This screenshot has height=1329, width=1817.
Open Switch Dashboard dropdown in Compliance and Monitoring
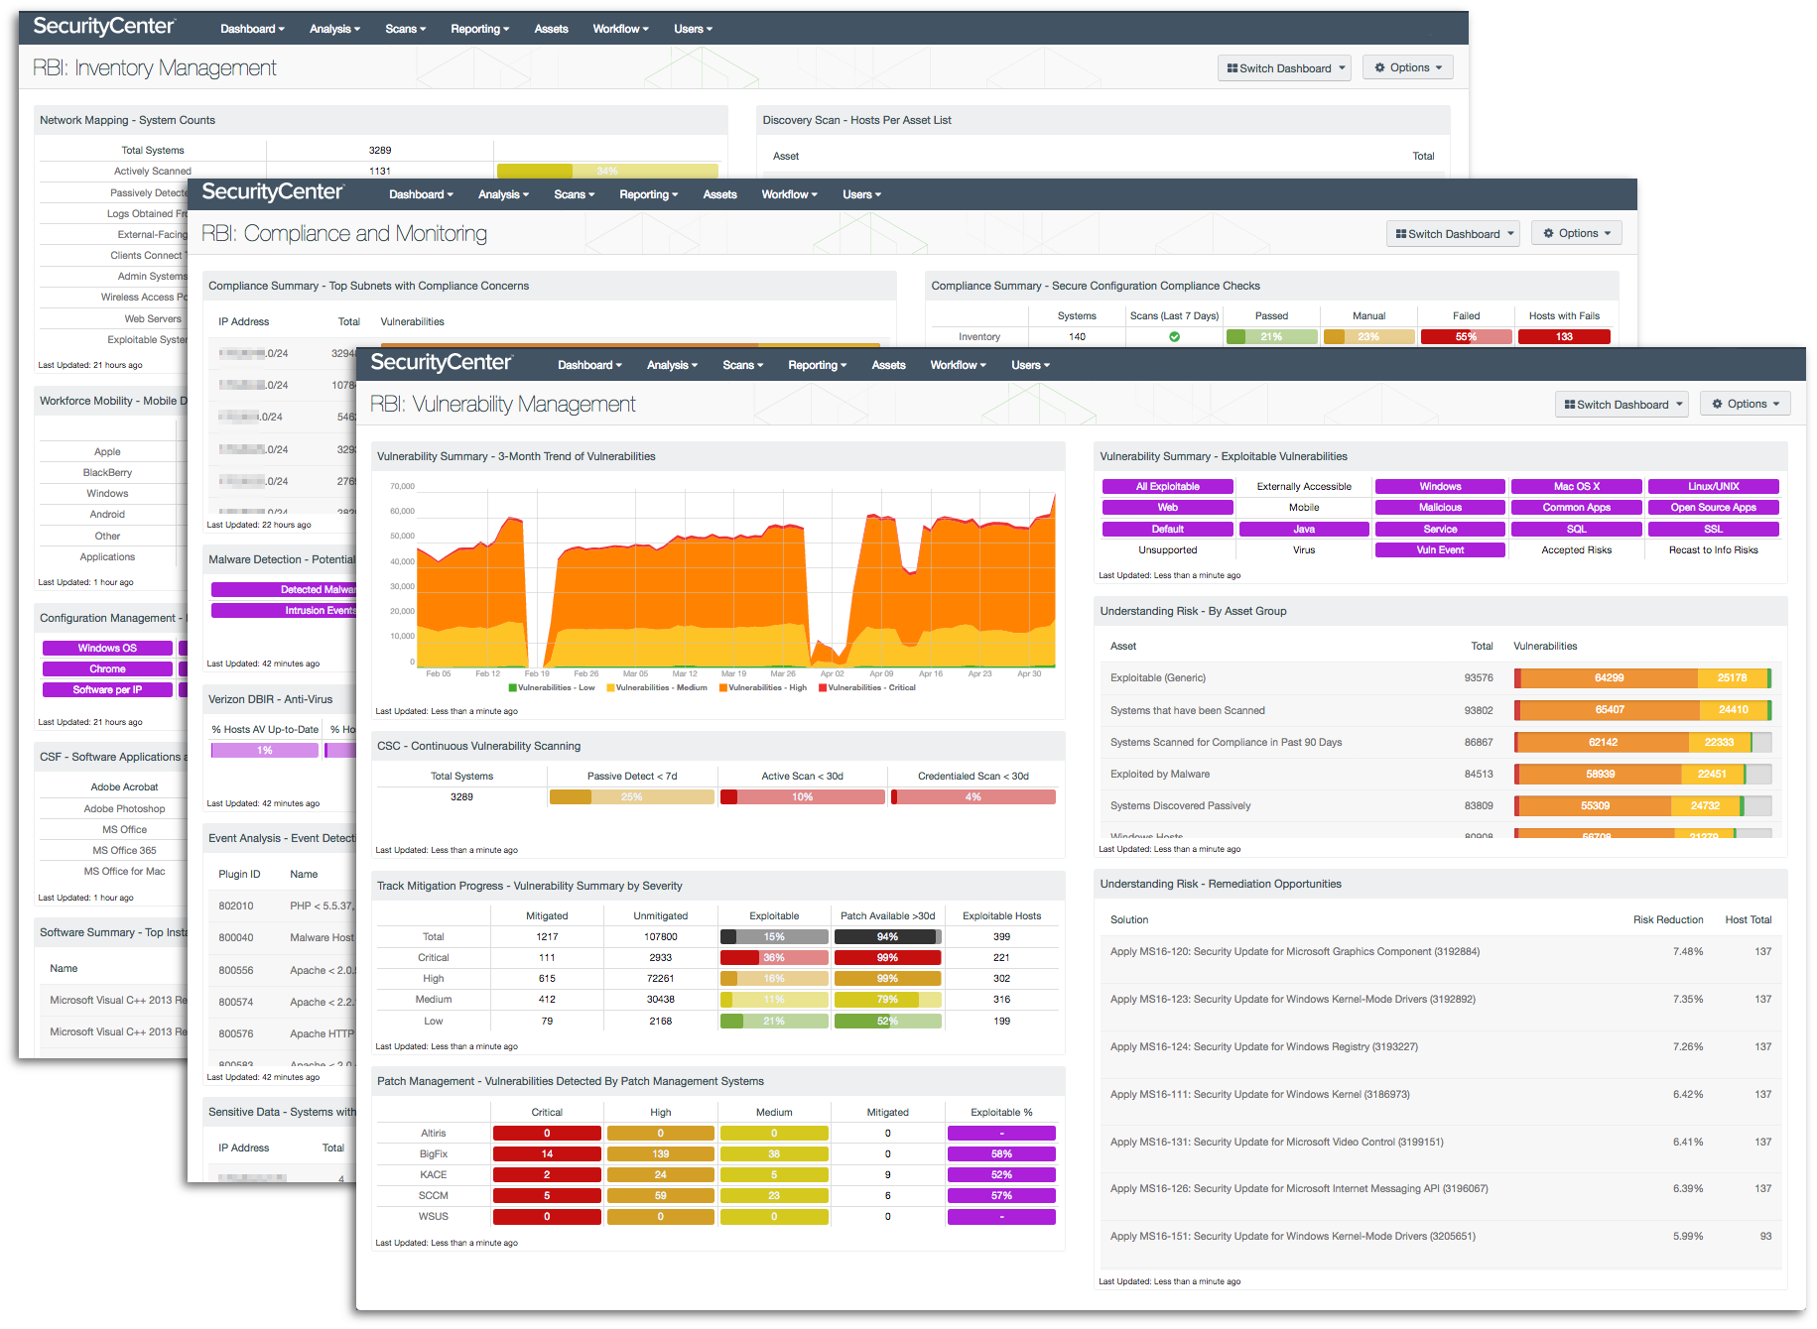pos(1454,234)
